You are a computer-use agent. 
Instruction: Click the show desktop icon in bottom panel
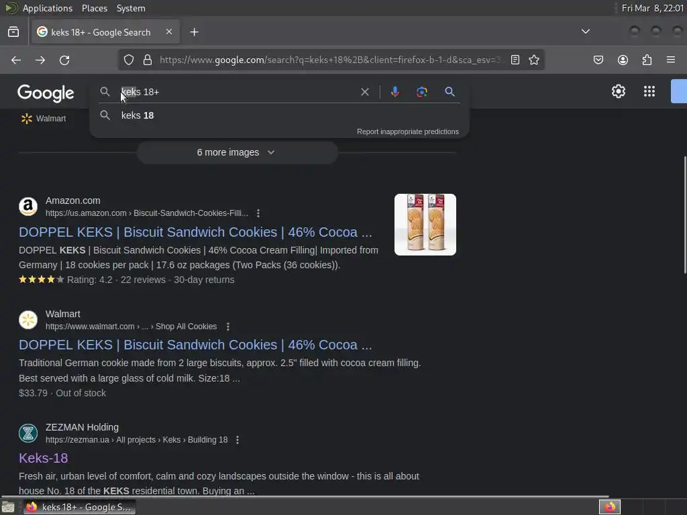[x=8, y=507]
